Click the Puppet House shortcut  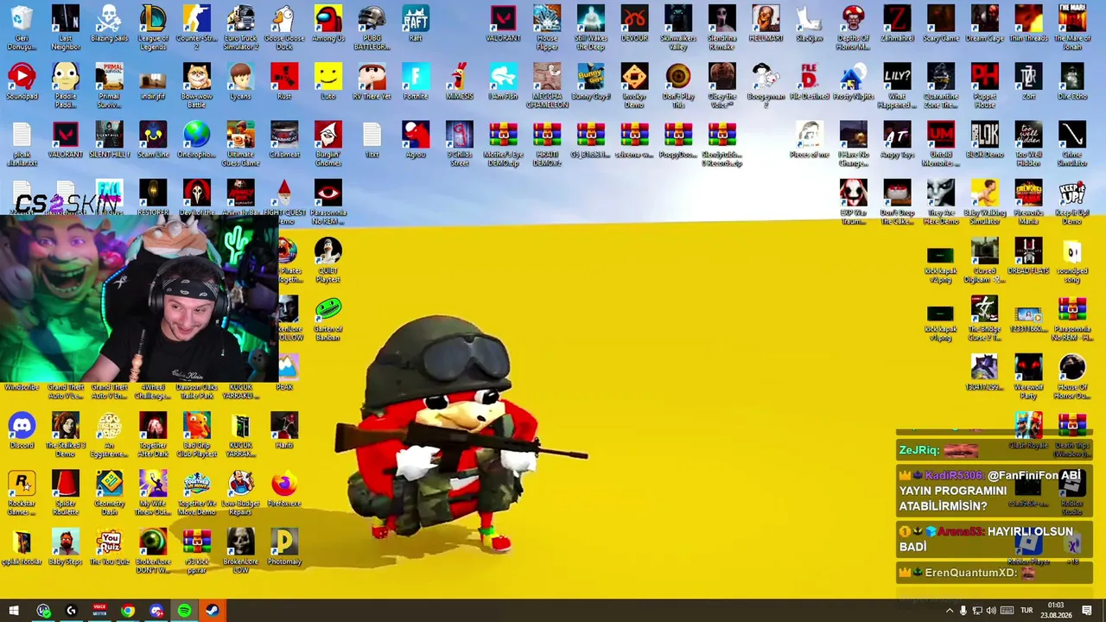coord(984,86)
